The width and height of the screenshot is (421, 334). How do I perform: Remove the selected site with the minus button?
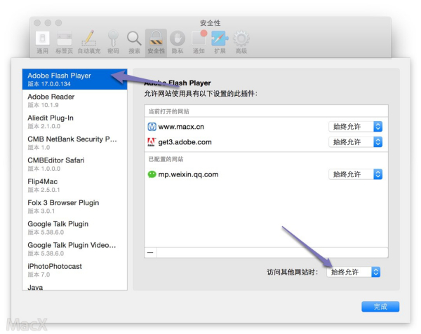(150, 252)
